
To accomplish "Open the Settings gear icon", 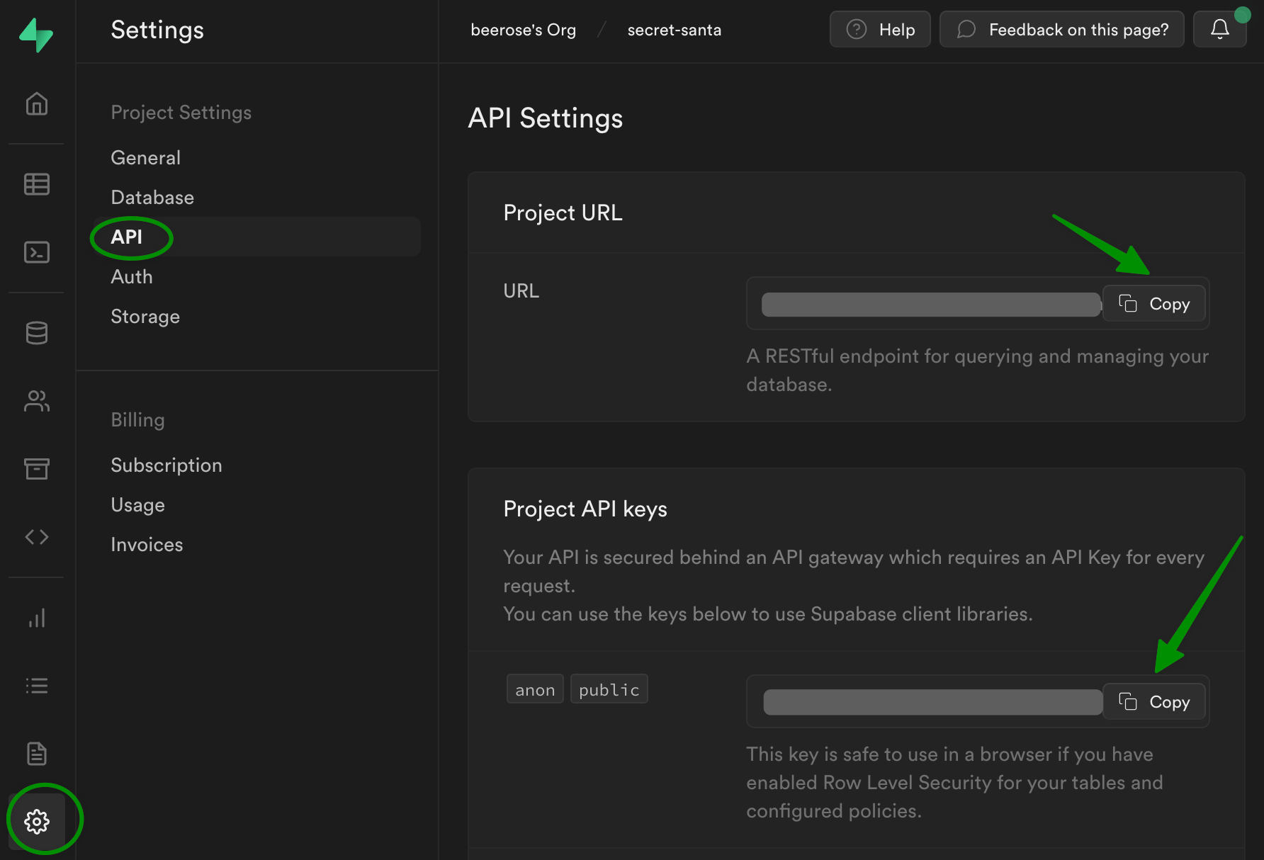I will (x=37, y=822).
